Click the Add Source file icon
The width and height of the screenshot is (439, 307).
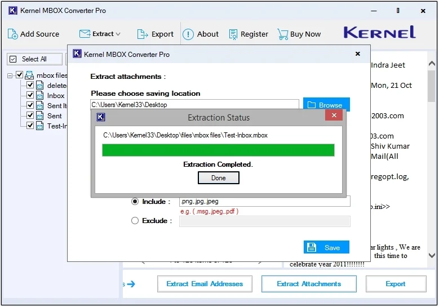[12, 34]
